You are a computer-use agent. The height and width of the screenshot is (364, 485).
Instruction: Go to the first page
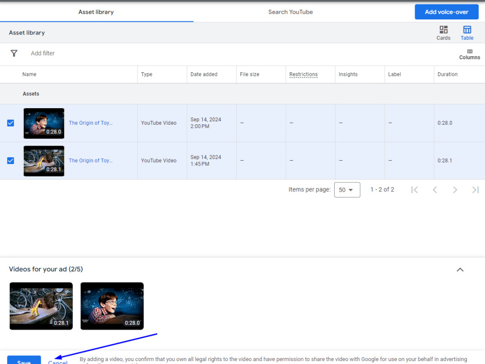point(415,190)
